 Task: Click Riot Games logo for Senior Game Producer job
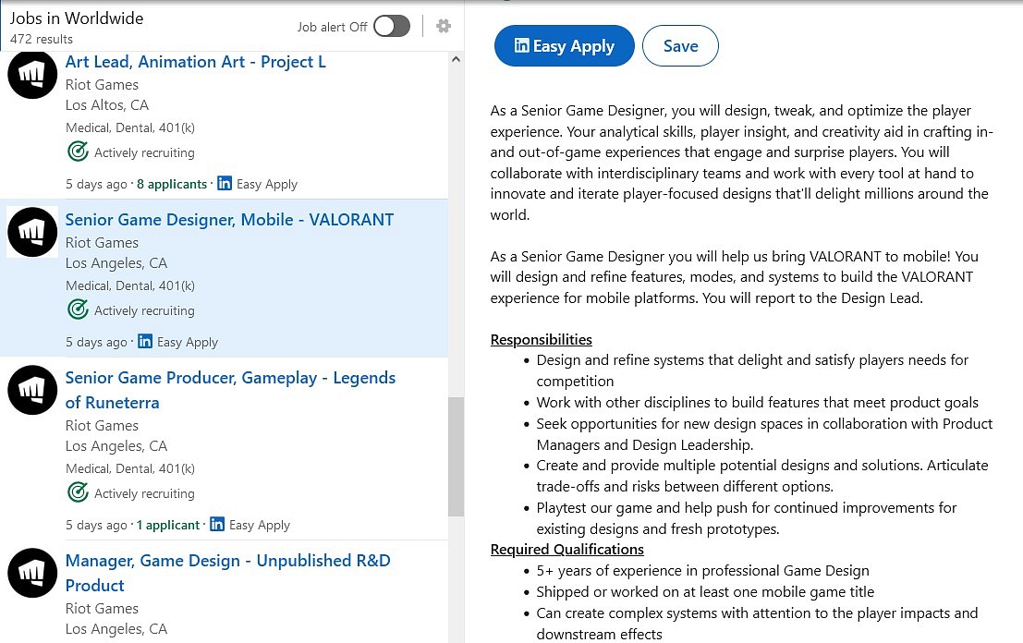(x=32, y=390)
